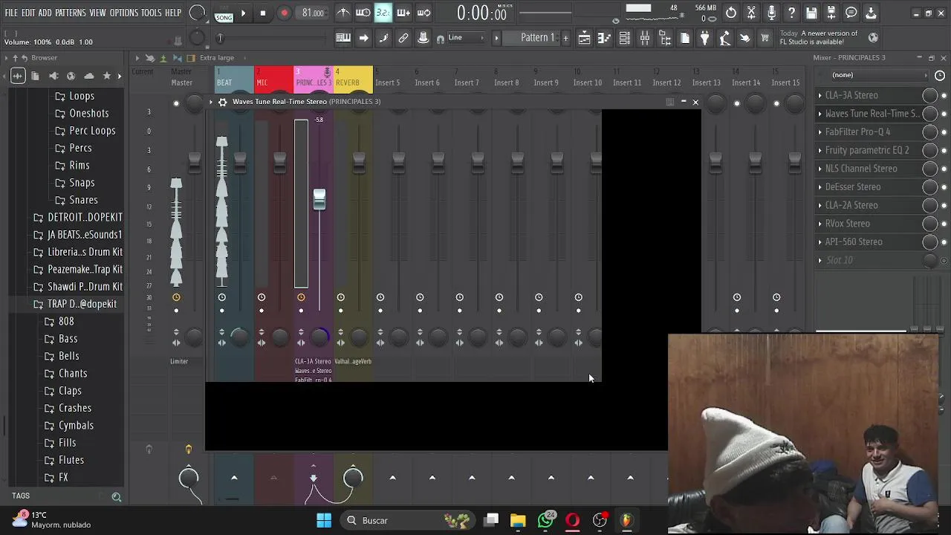Click the Play button in transport
The width and height of the screenshot is (951, 535).
[243, 13]
